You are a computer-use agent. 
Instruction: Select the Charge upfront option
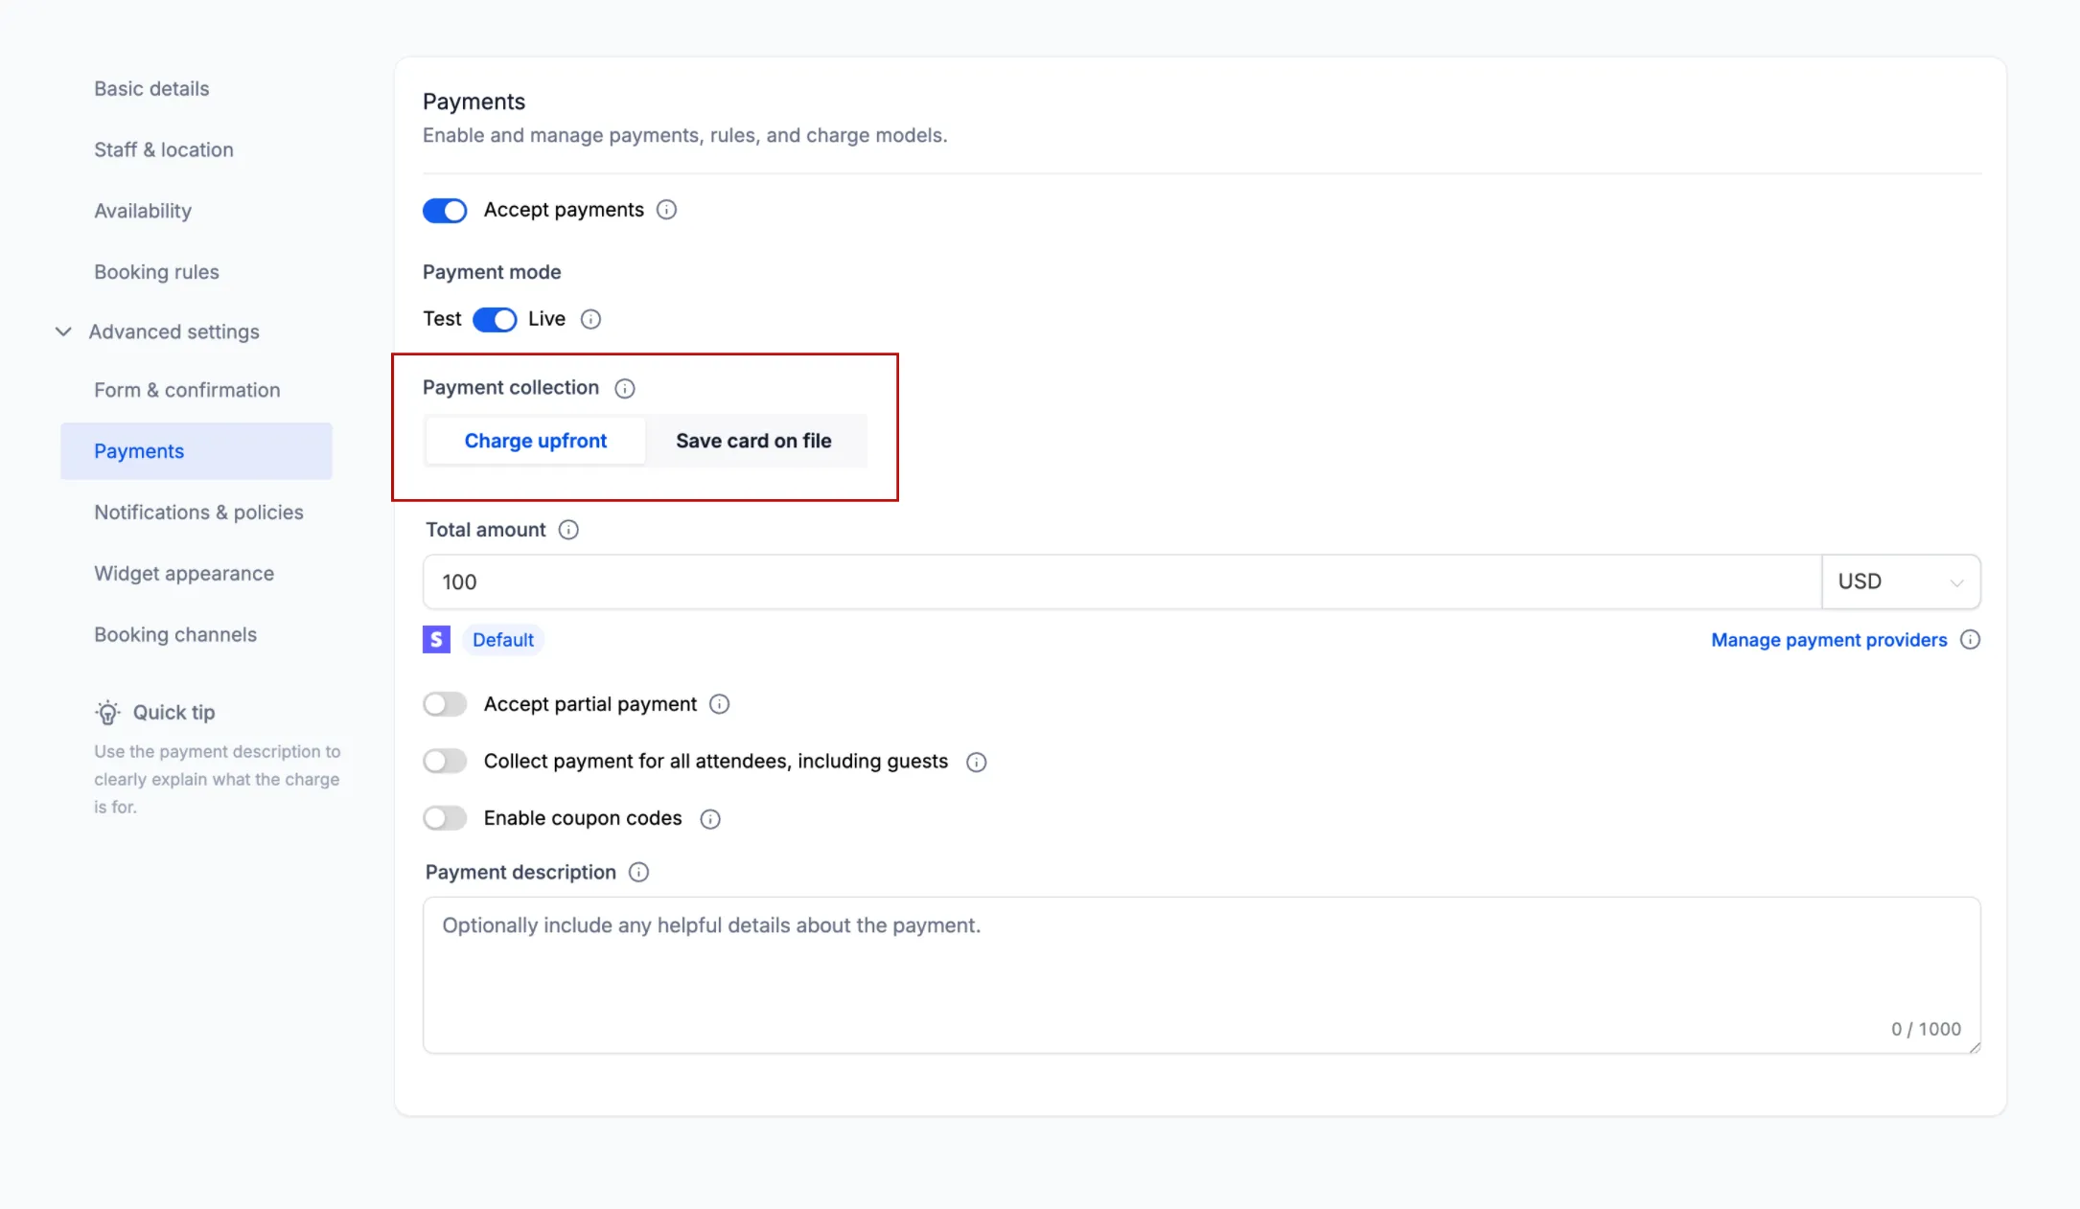pyautogui.click(x=536, y=441)
